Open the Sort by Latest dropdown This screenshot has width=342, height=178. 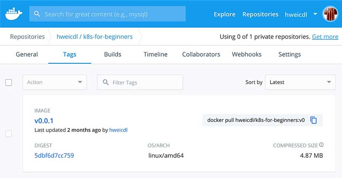(x=301, y=82)
